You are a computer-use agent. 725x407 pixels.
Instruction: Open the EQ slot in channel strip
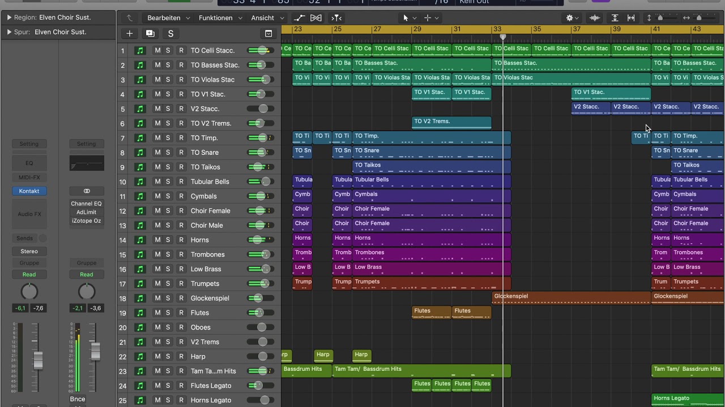29,163
